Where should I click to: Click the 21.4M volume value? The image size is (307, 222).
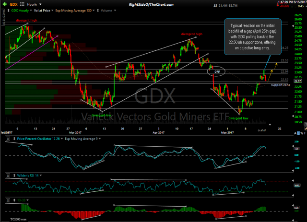pos(223,6)
